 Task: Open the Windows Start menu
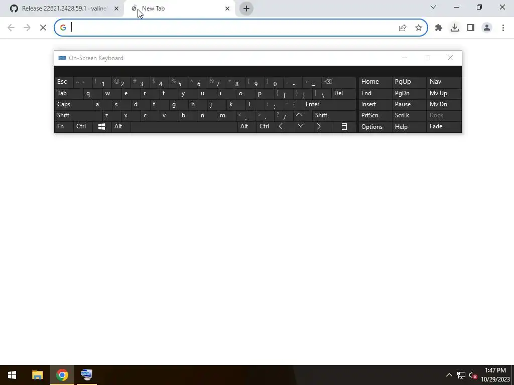pyautogui.click(x=12, y=375)
